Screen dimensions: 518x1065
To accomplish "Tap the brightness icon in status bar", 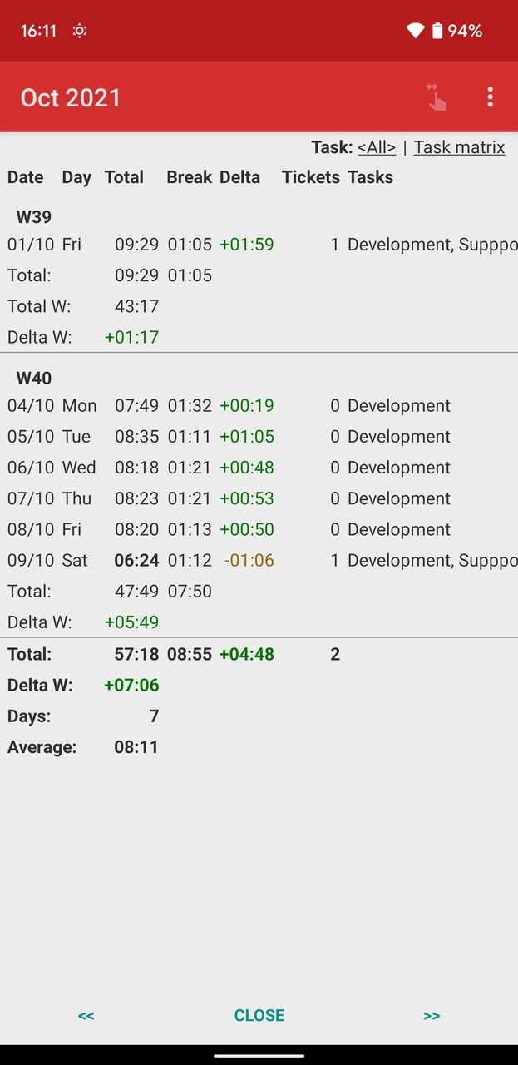I will (x=80, y=31).
